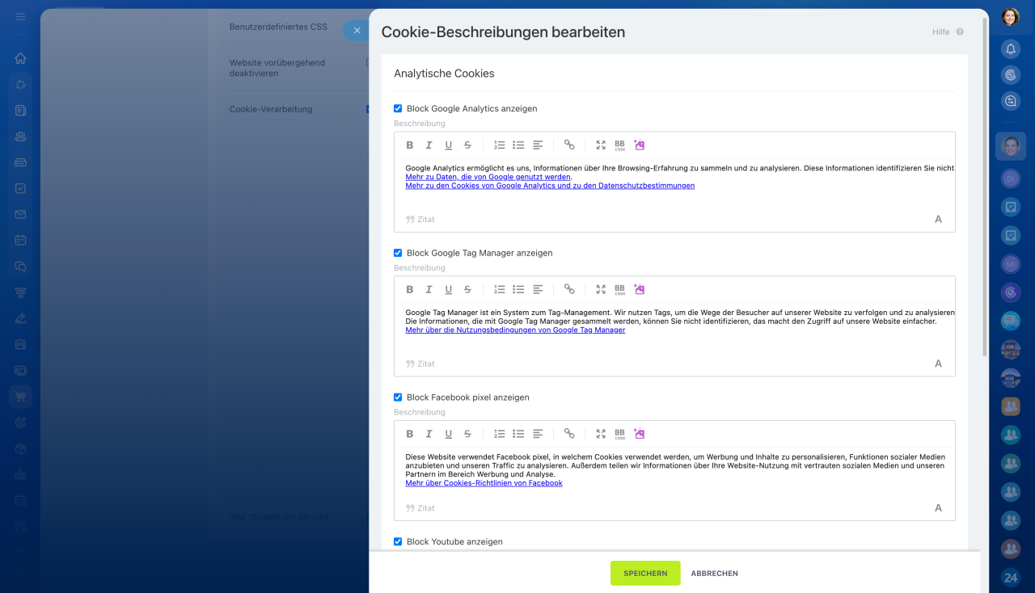This screenshot has width=1035, height=593.
Task: Show font options 'A' in Facebook pixel editor
Action: click(x=938, y=508)
